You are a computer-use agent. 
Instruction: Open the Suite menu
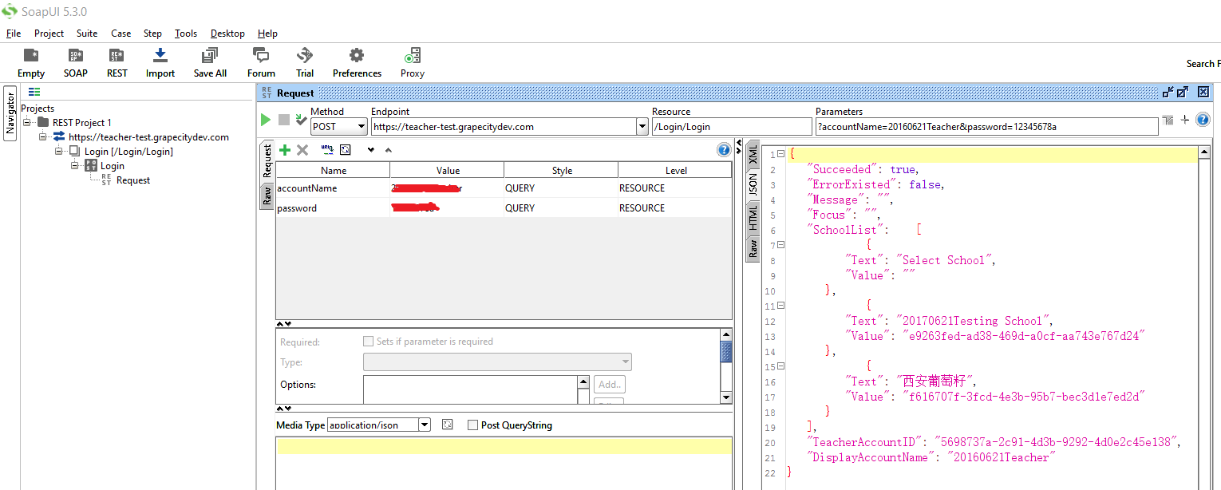click(x=87, y=34)
